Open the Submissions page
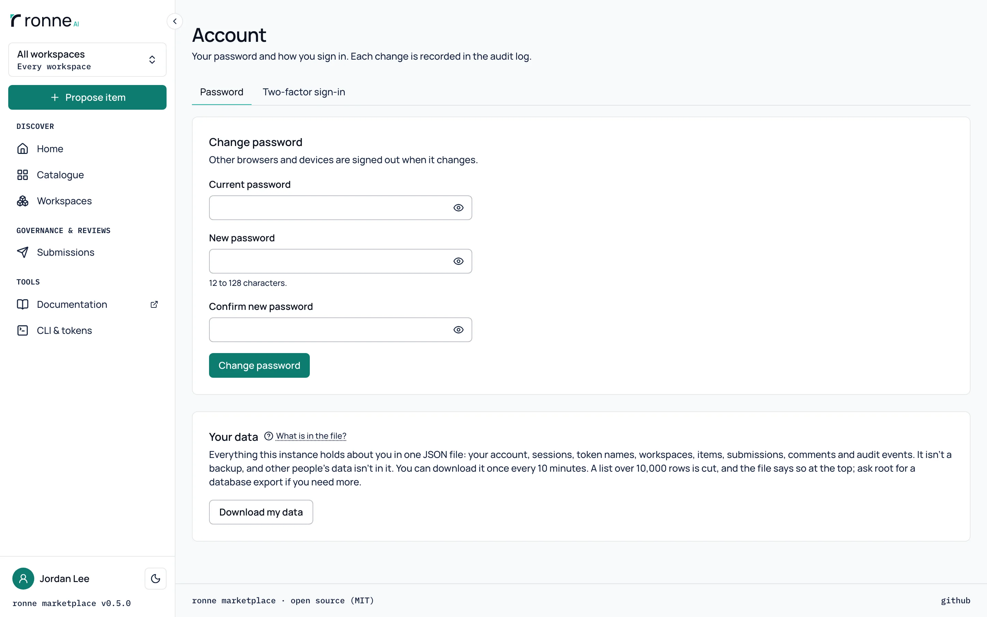This screenshot has height=617, width=987. tap(87, 252)
